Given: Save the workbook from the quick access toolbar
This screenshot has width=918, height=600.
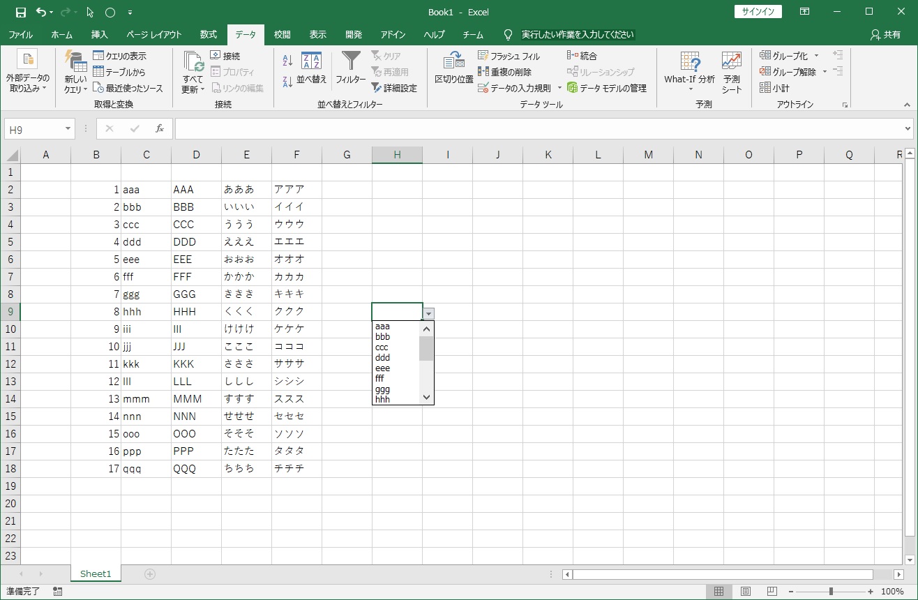Looking at the screenshot, I should (x=21, y=13).
